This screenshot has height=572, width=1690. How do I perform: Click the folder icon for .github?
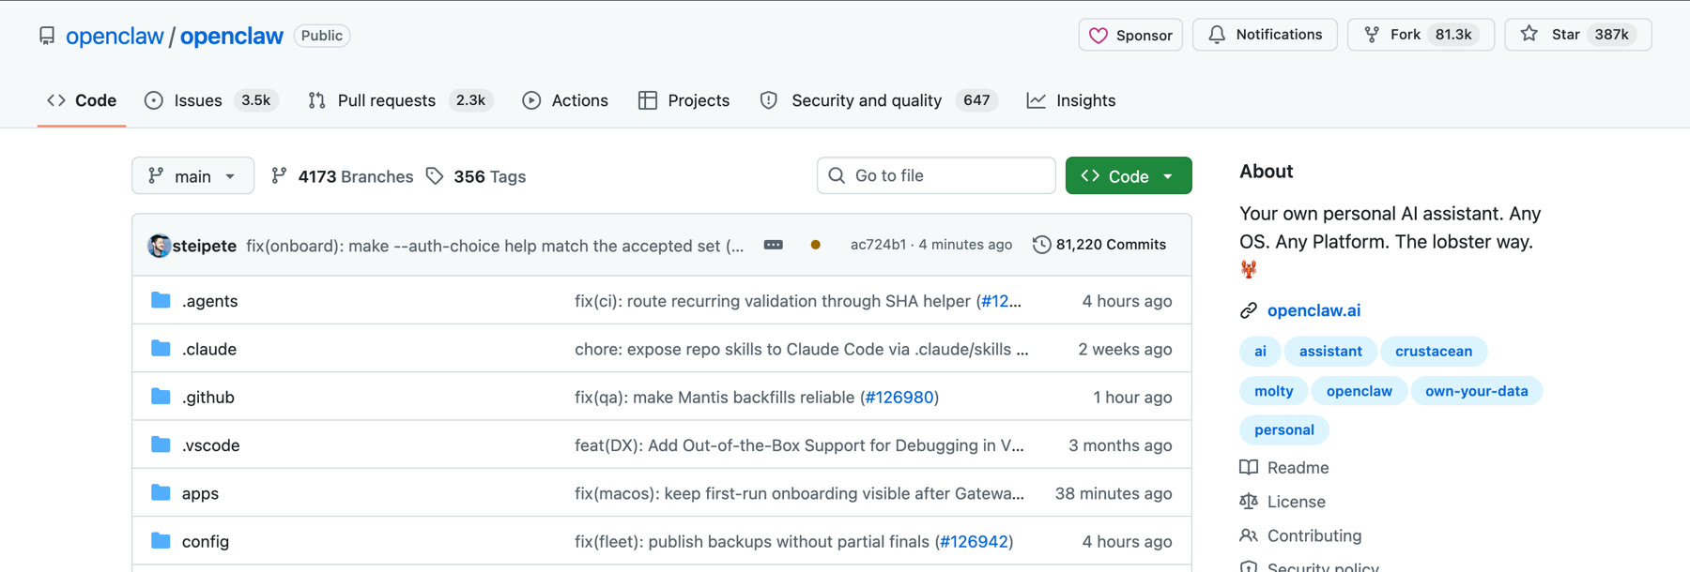click(x=161, y=396)
